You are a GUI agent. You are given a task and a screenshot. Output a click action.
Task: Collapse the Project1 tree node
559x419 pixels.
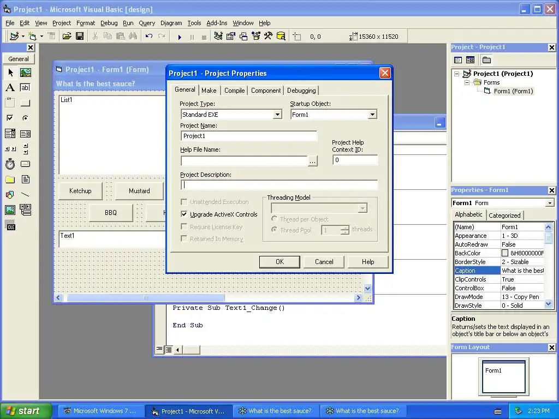(x=457, y=74)
